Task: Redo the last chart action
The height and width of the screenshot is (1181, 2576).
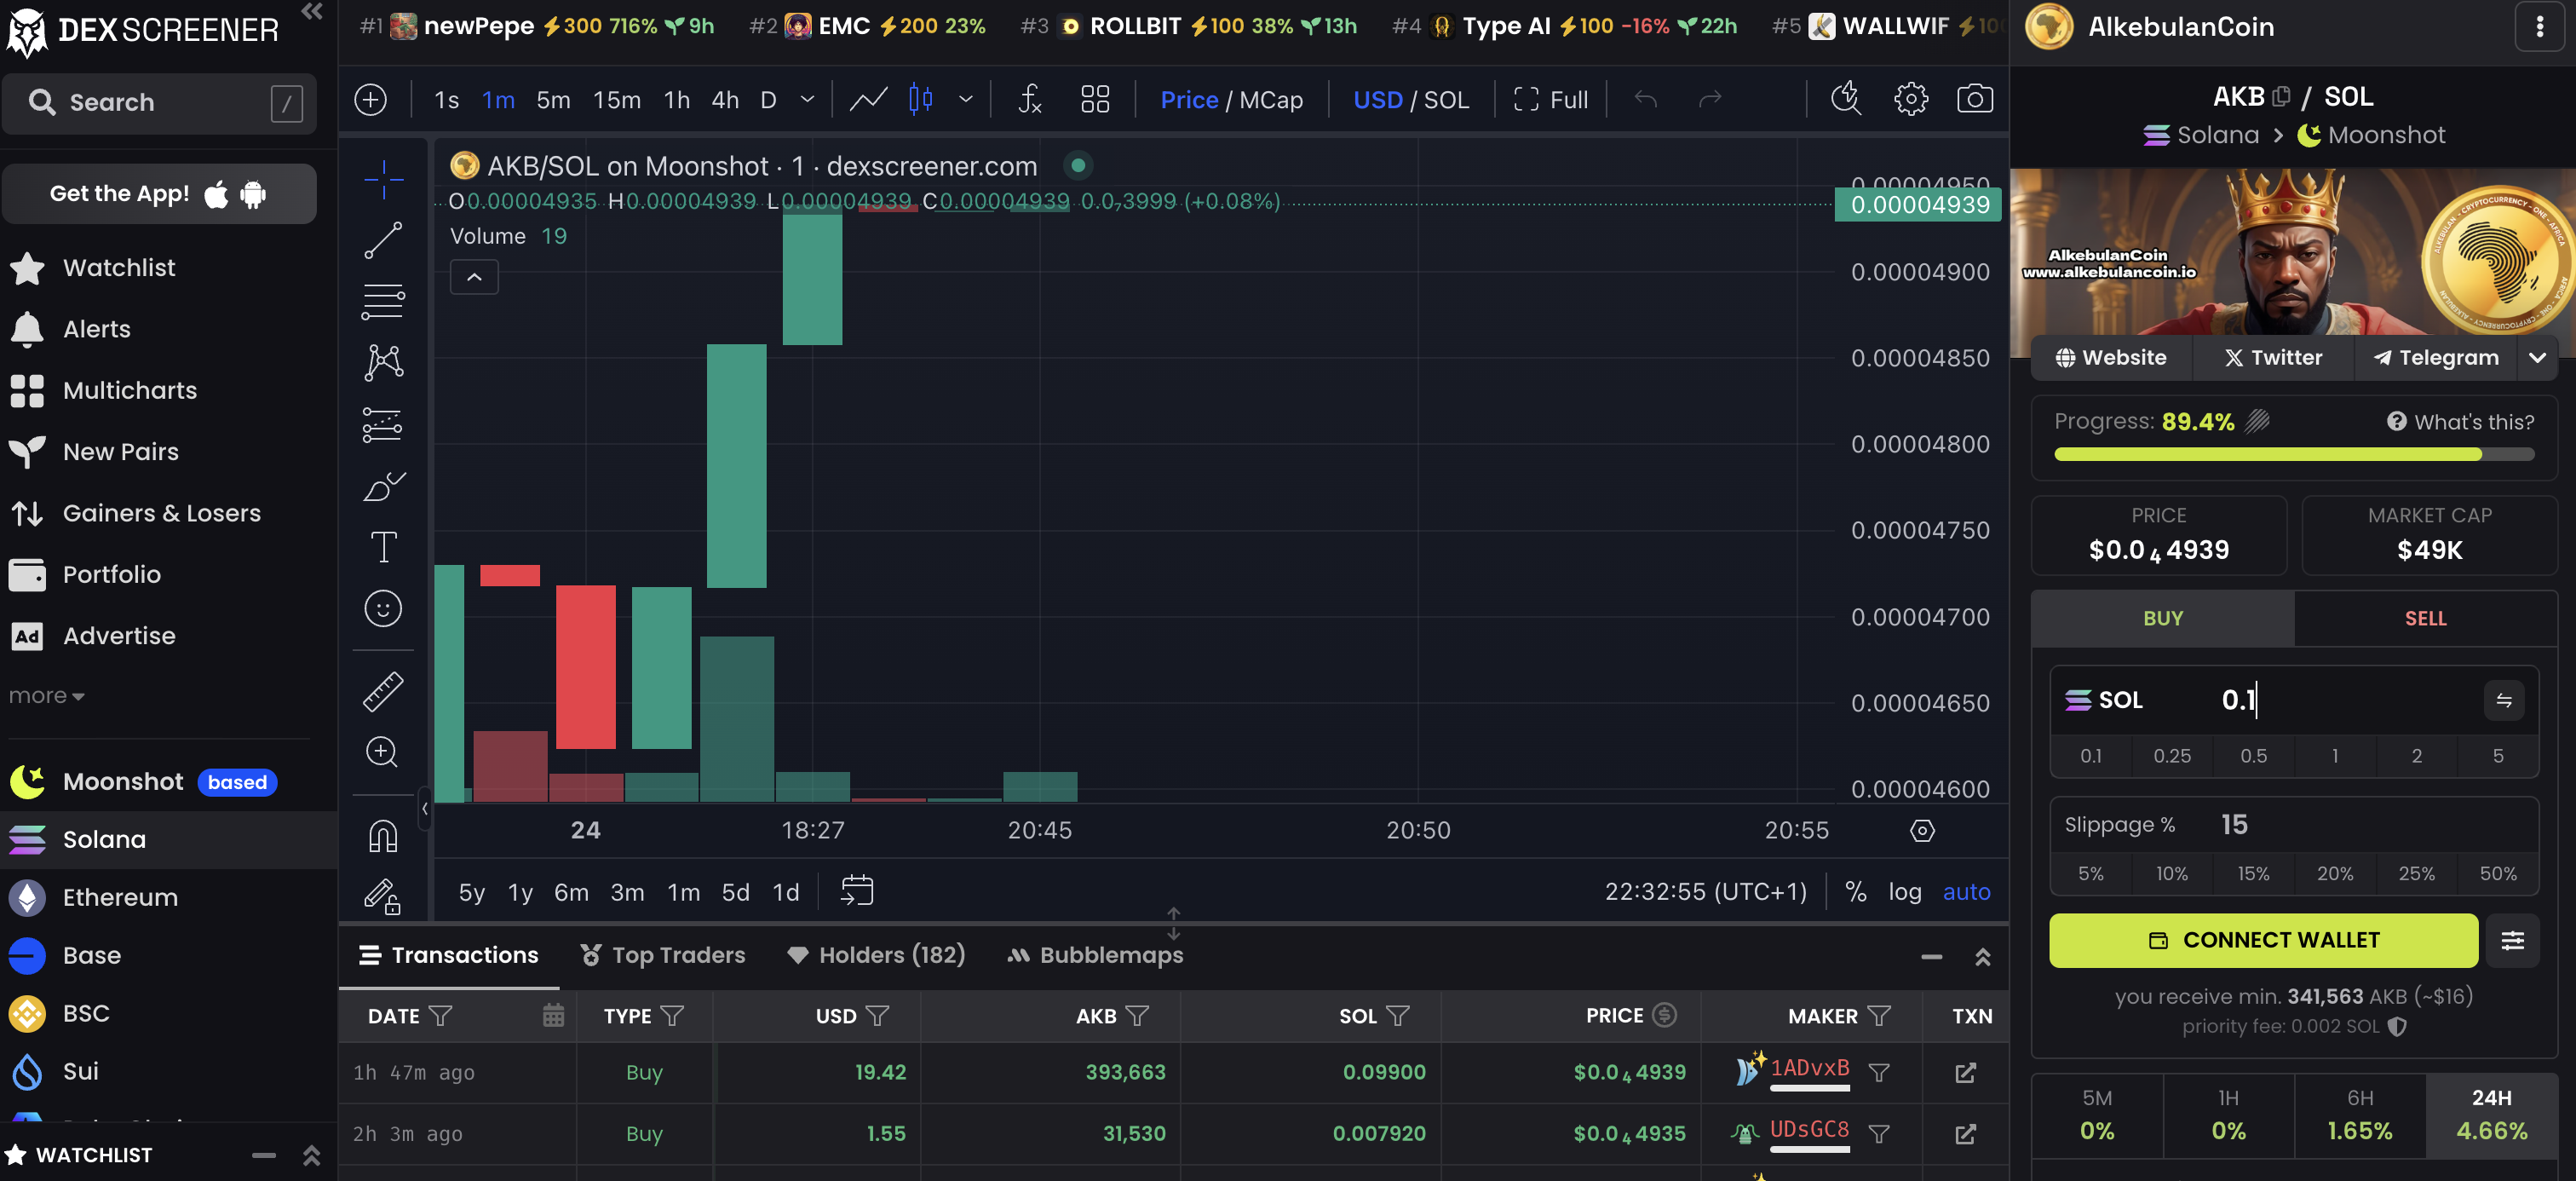Action: (x=1710, y=99)
